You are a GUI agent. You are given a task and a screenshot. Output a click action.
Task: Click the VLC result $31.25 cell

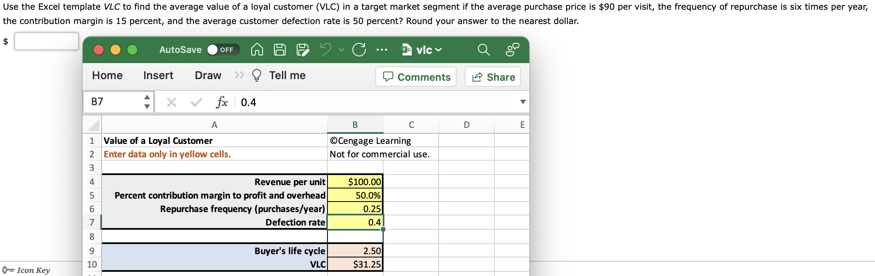[355, 264]
